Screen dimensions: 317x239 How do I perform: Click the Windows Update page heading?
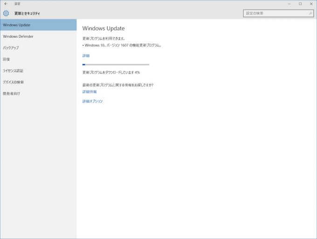(x=103, y=28)
